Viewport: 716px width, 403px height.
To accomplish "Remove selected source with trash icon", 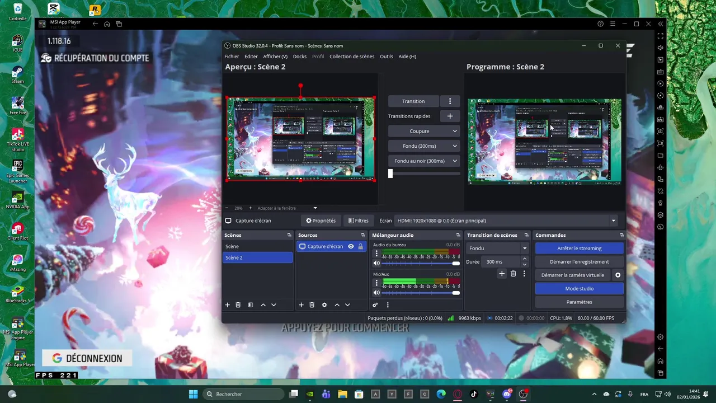I will pyautogui.click(x=312, y=305).
